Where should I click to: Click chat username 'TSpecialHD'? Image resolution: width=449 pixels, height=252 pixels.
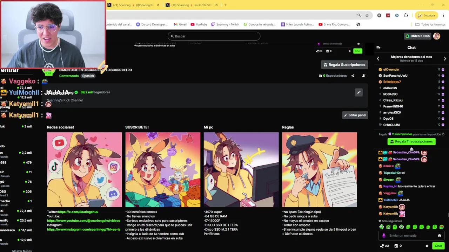[x=391, y=173]
